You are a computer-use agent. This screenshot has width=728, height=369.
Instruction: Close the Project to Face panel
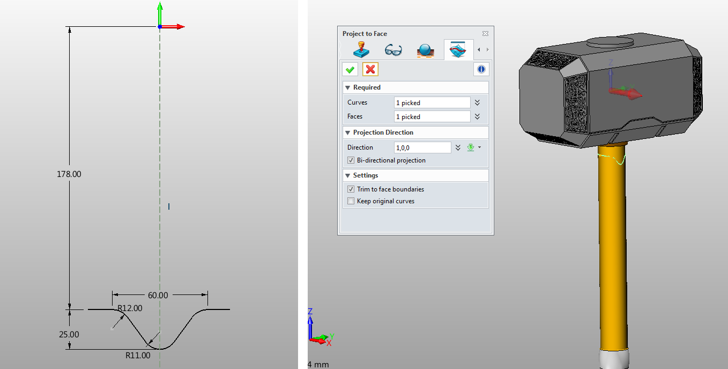point(485,34)
